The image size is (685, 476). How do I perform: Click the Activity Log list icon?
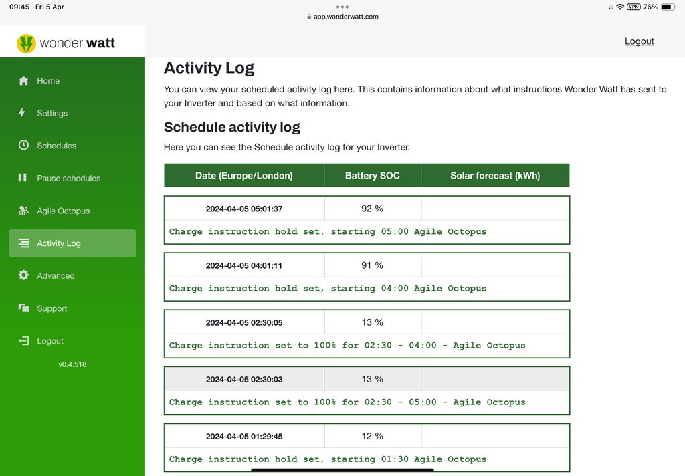coord(24,243)
